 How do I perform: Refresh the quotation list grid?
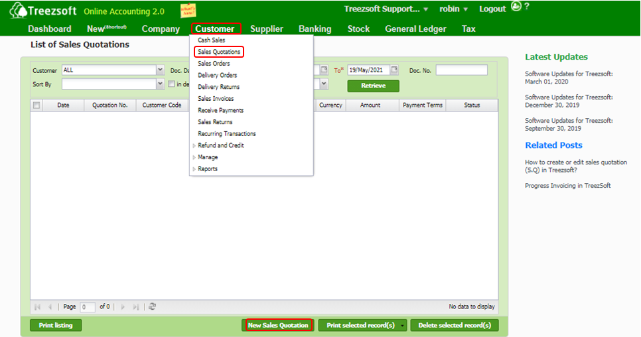click(x=152, y=306)
